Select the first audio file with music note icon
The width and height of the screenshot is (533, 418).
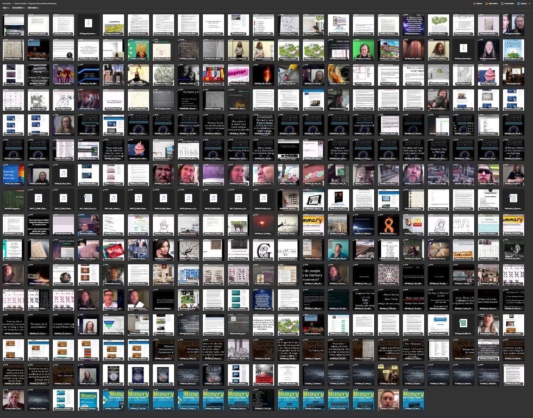coord(63,173)
